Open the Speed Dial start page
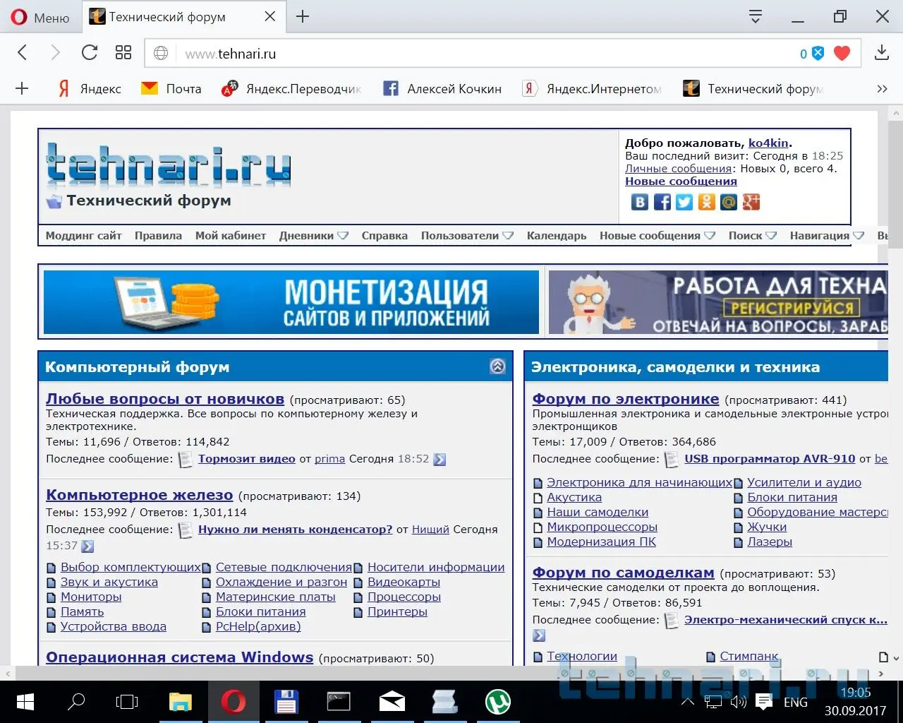This screenshot has height=723, width=903. tap(123, 52)
